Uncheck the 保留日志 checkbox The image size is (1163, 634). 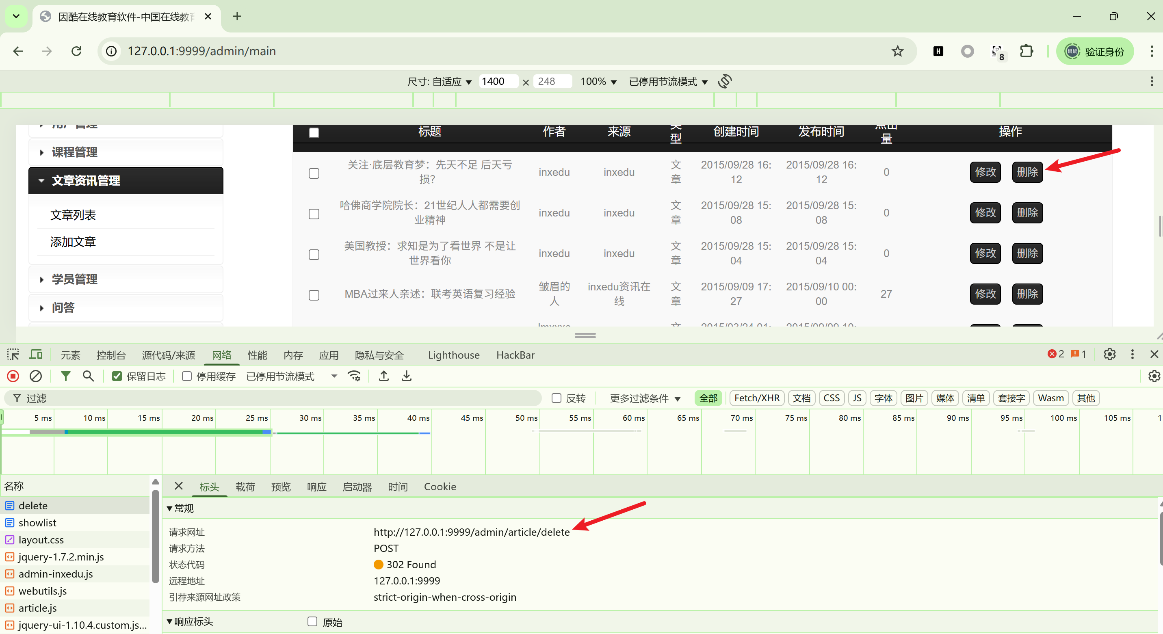(117, 377)
